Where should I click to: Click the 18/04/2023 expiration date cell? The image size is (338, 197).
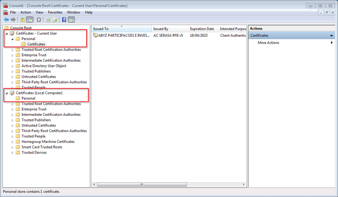pos(199,36)
